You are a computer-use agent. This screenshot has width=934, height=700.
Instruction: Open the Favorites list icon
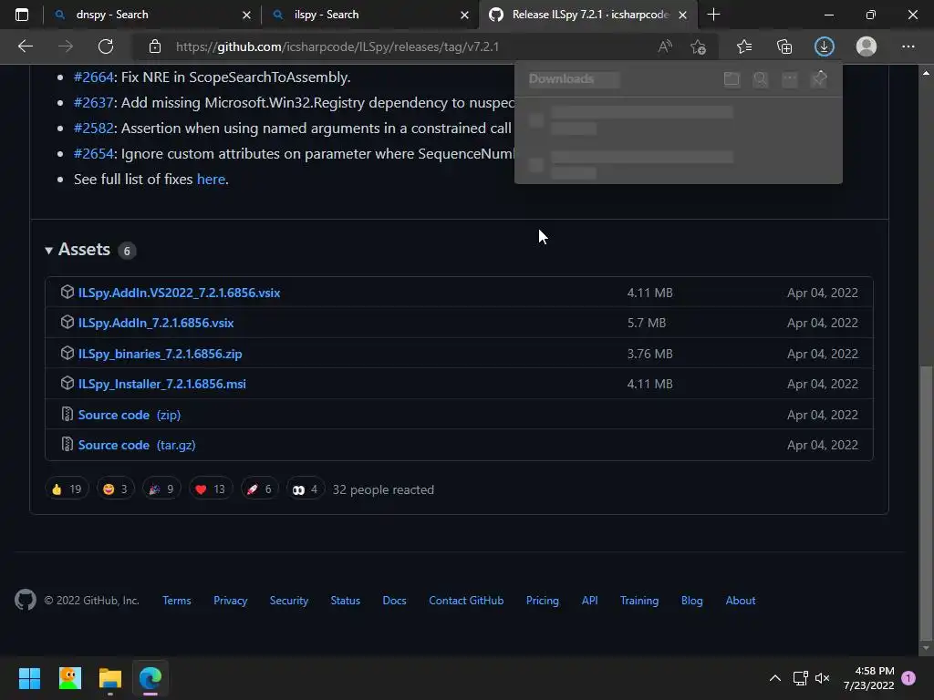[x=744, y=46]
